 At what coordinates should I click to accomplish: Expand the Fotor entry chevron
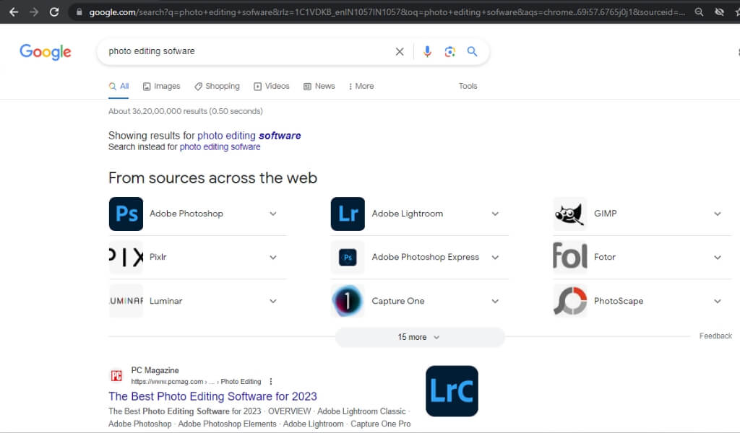pos(718,257)
